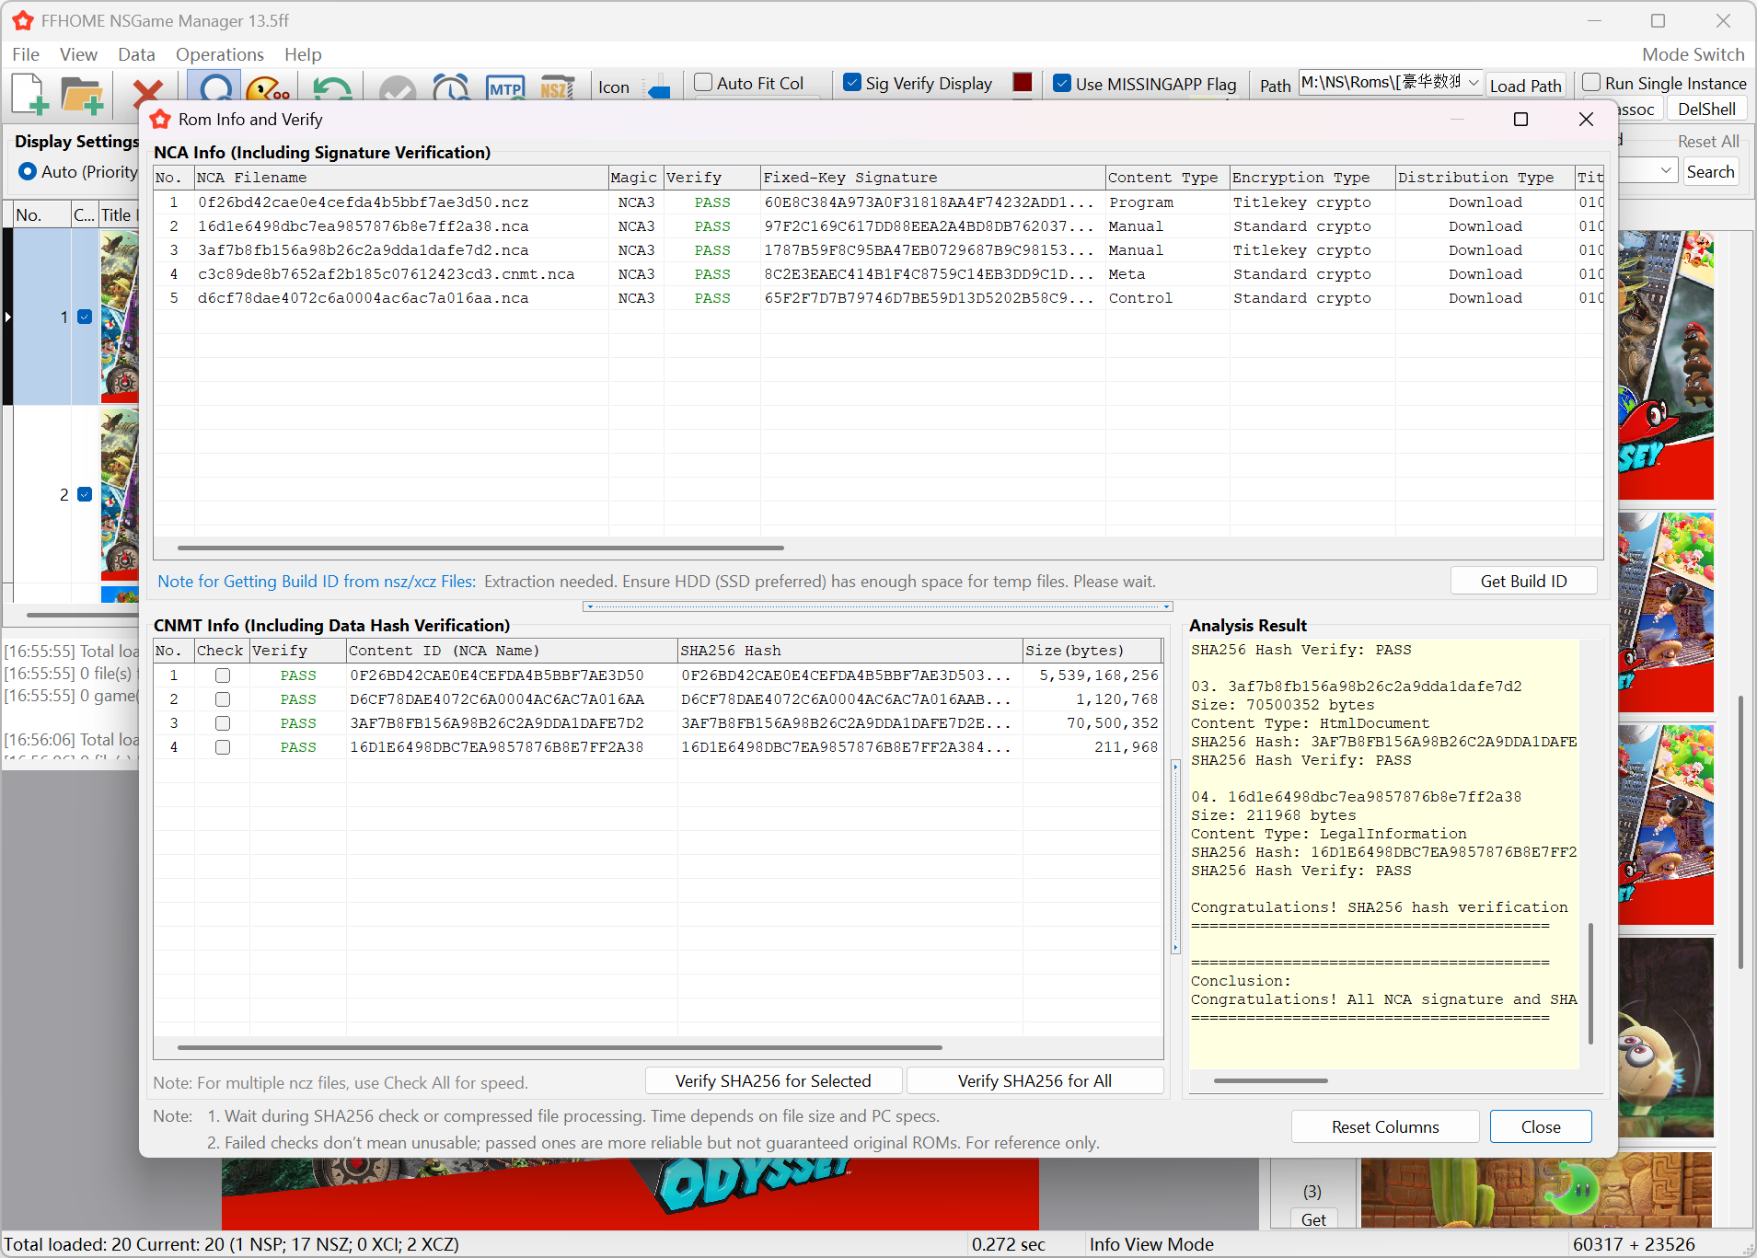1757x1258 pixels.
Task: Click the Close button in the dialog
Action: [1541, 1127]
